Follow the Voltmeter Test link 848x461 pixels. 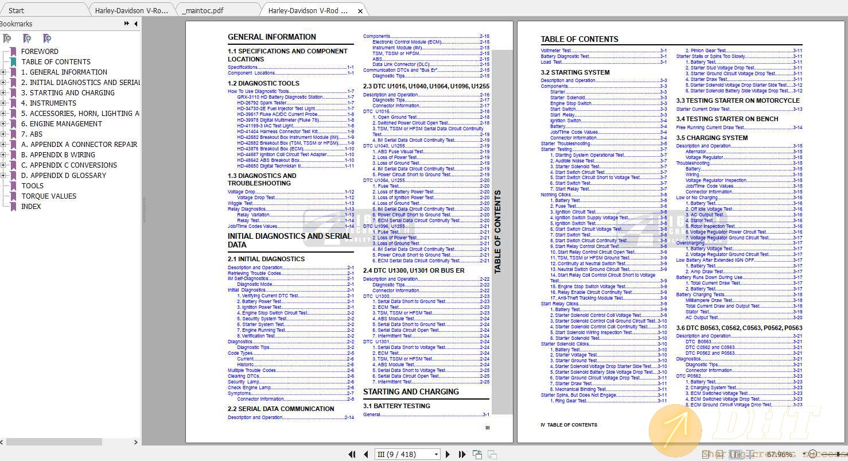[604, 51]
